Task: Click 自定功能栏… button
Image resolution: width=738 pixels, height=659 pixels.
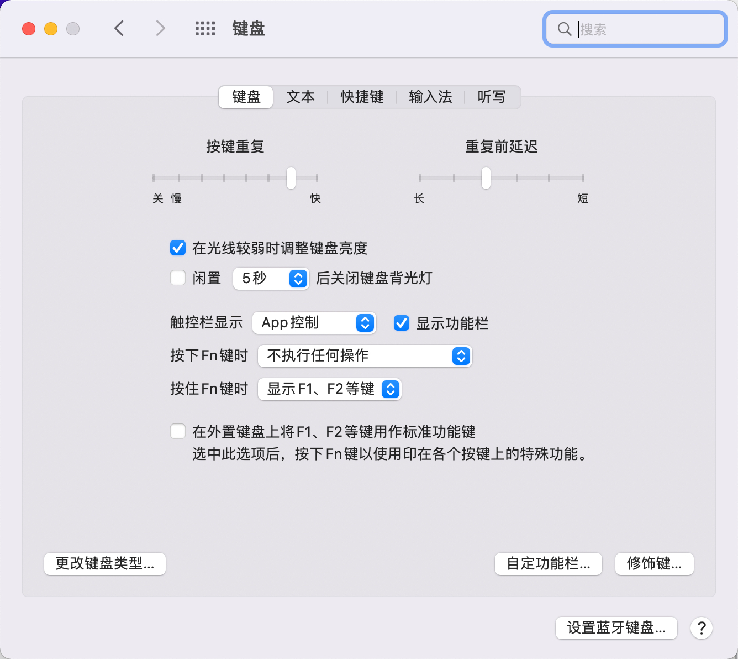Action: pos(549,564)
